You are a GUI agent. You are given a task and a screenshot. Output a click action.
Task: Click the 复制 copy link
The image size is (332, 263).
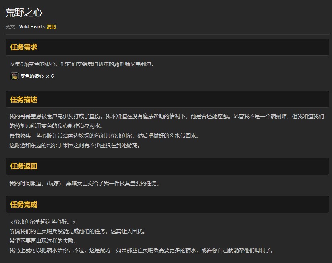(51, 27)
